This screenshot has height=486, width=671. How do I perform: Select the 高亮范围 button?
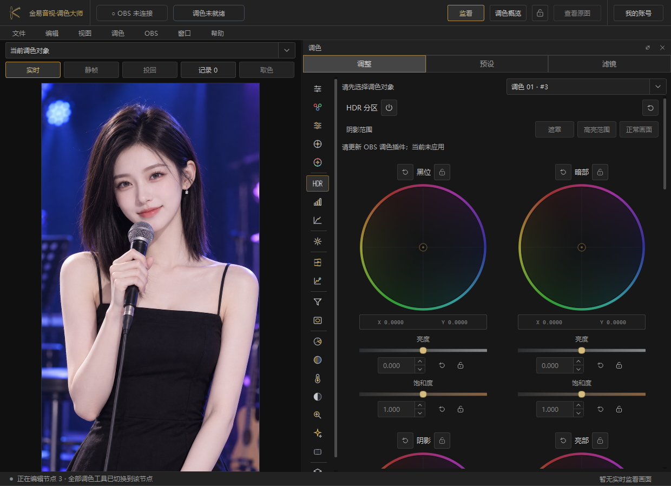click(597, 130)
